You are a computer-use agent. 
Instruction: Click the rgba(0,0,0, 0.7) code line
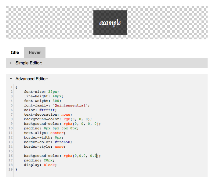[62, 156]
